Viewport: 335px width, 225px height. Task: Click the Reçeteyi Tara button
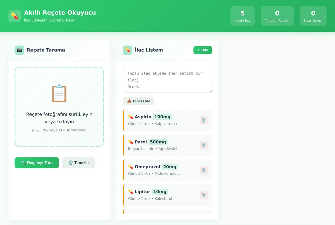tap(37, 163)
